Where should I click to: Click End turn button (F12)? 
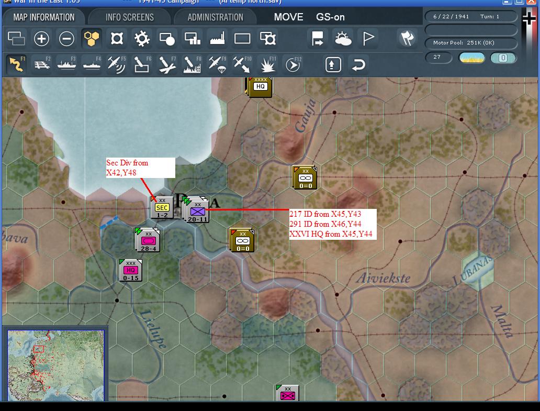[x=293, y=64]
